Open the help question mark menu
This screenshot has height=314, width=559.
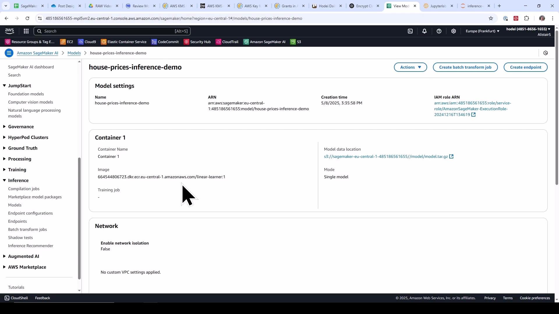(x=439, y=31)
